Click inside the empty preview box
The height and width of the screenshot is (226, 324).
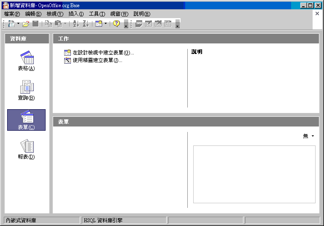(x=254, y=175)
